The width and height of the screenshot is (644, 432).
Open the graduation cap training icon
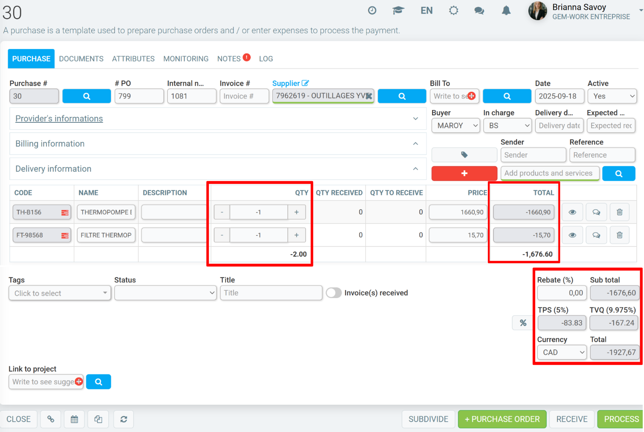[x=398, y=11]
